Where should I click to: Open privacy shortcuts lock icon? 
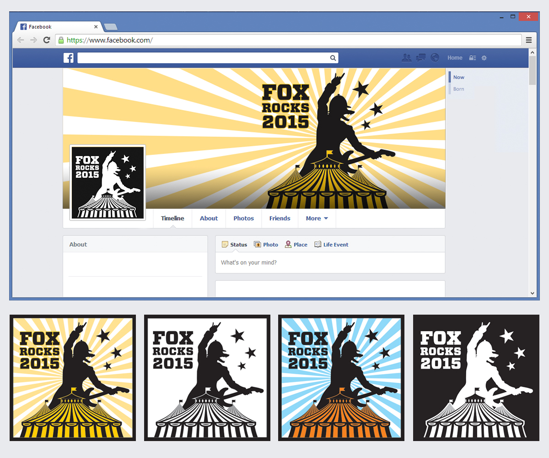(473, 58)
